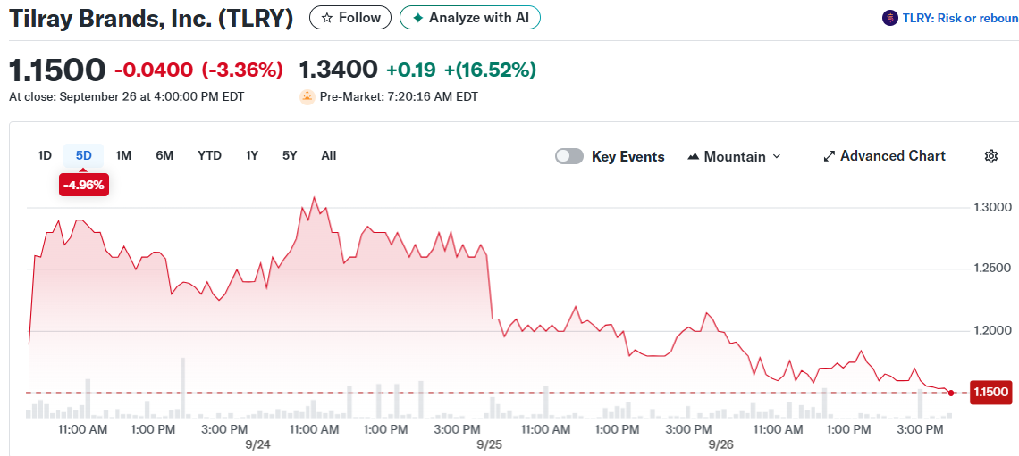Click the 1.3000 y-axis label
Viewport: 1019px width, 456px height.
point(992,208)
